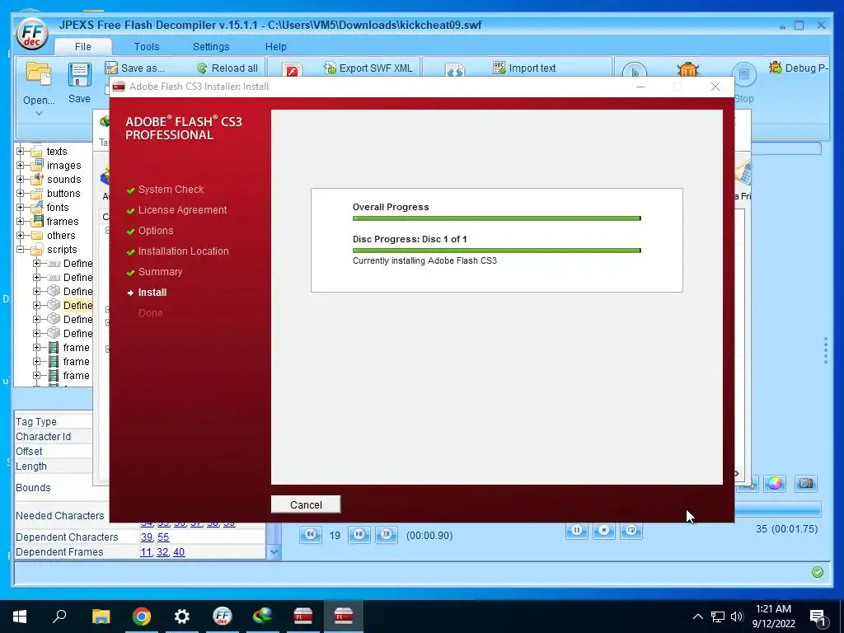Click the green status checkmark icon

click(817, 572)
